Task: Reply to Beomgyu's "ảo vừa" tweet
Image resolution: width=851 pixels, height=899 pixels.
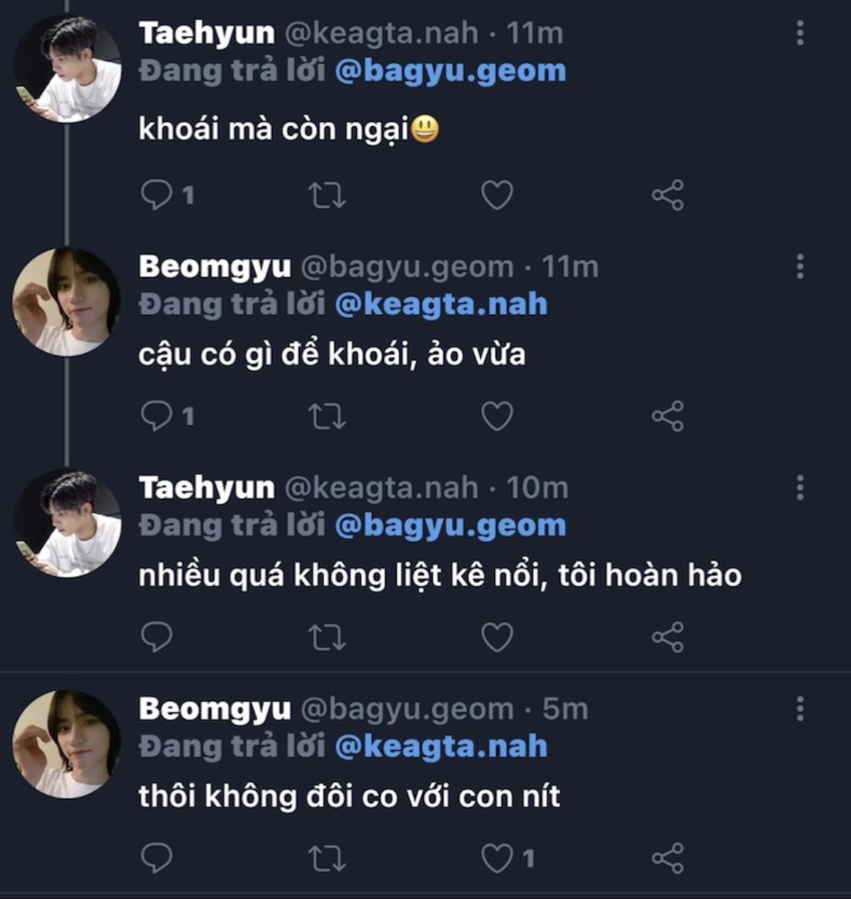Action: [156, 416]
